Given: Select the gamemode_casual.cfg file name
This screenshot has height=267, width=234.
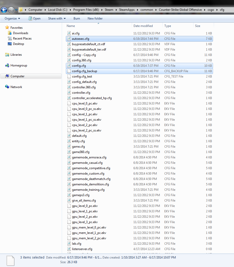Looking at the screenshot, I should [87, 163].
